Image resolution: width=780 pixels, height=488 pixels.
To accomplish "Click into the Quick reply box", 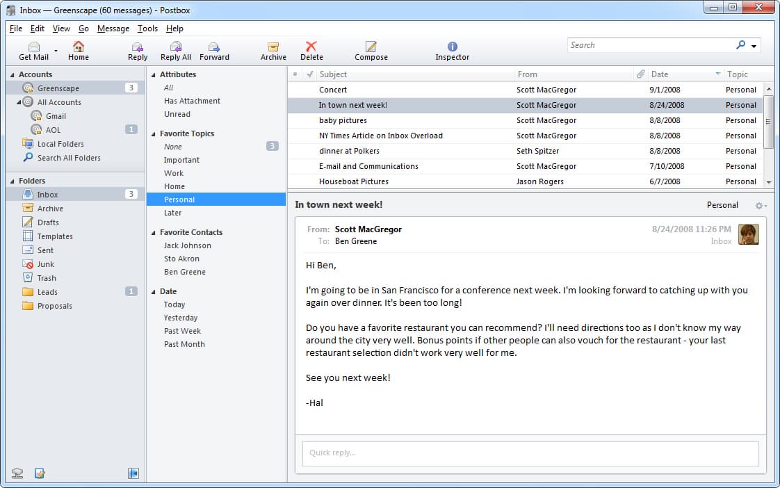I will (530, 454).
